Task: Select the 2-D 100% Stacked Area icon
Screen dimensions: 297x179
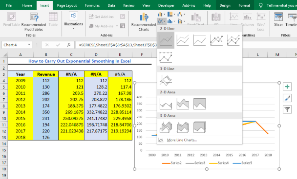Action: pyautogui.click(x=199, y=104)
